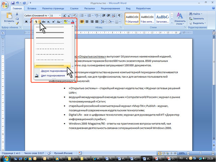
Task: Click the Clear Formatting icon
Action: click(75, 15)
